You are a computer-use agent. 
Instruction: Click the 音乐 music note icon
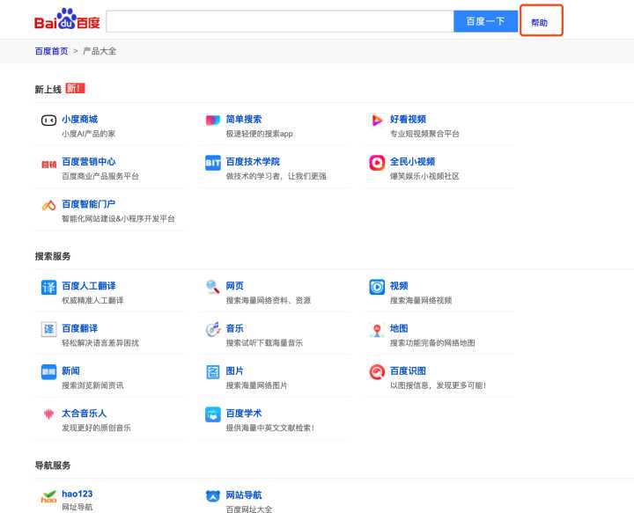pos(212,330)
